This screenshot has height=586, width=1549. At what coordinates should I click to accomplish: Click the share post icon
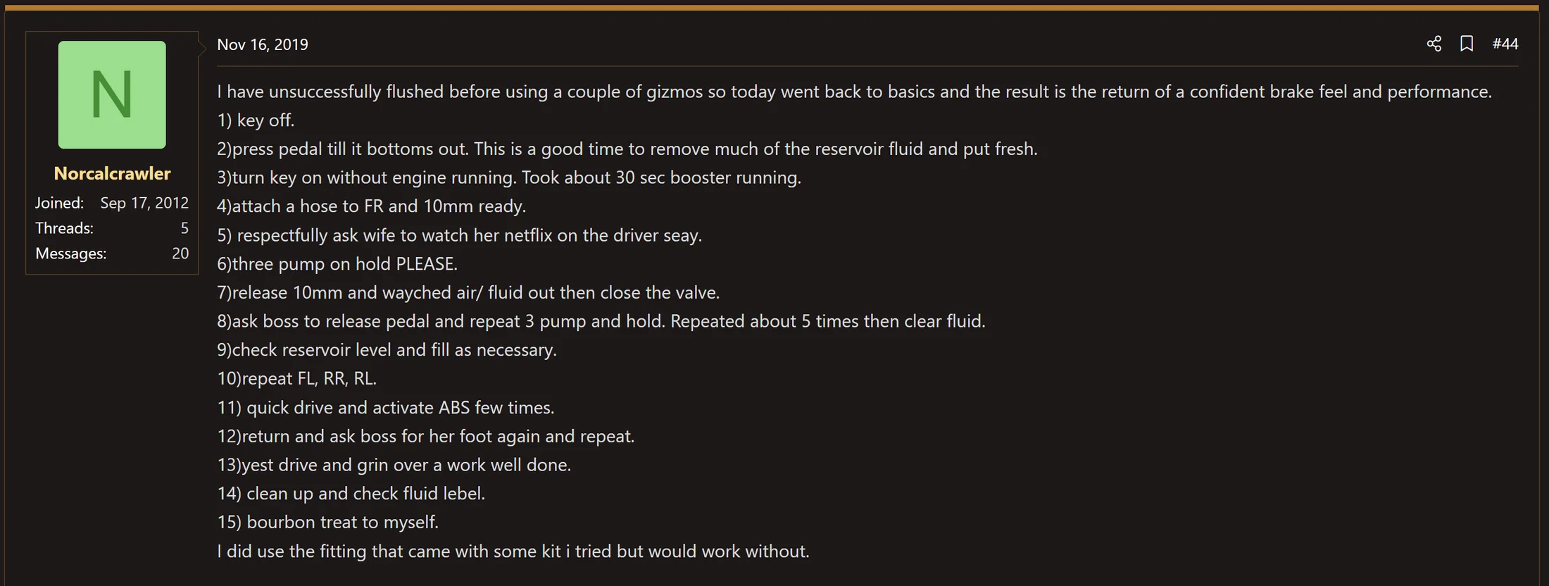point(1434,44)
